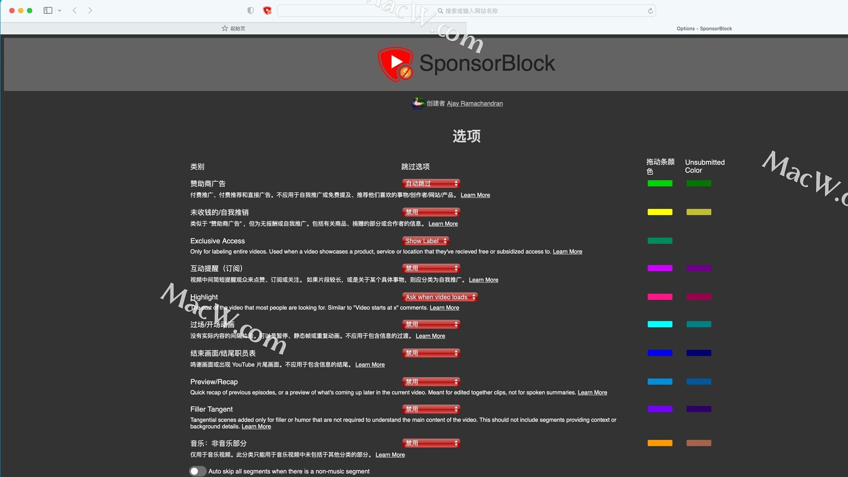The height and width of the screenshot is (477, 848).
Task: Open the Filler Tangent skip option dropdown
Action: (431, 409)
